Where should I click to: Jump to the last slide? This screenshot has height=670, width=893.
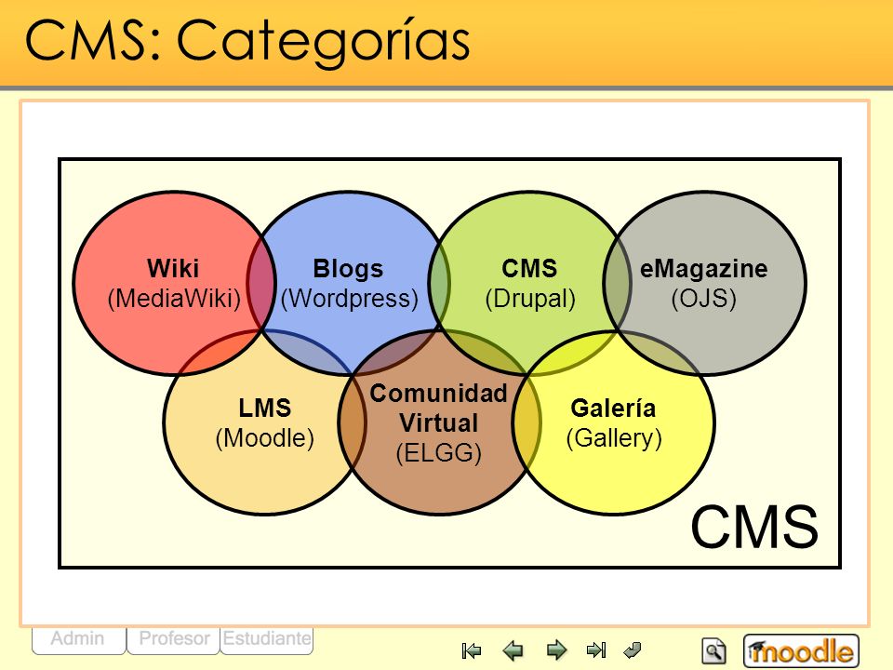click(x=595, y=650)
